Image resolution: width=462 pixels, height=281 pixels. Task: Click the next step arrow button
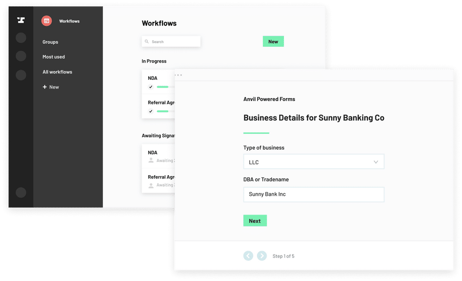pyautogui.click(x=262, y=255)
